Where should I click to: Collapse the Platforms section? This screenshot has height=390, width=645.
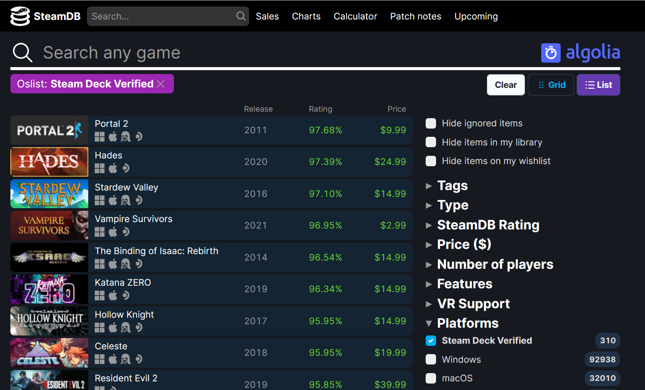coord(467,323)
